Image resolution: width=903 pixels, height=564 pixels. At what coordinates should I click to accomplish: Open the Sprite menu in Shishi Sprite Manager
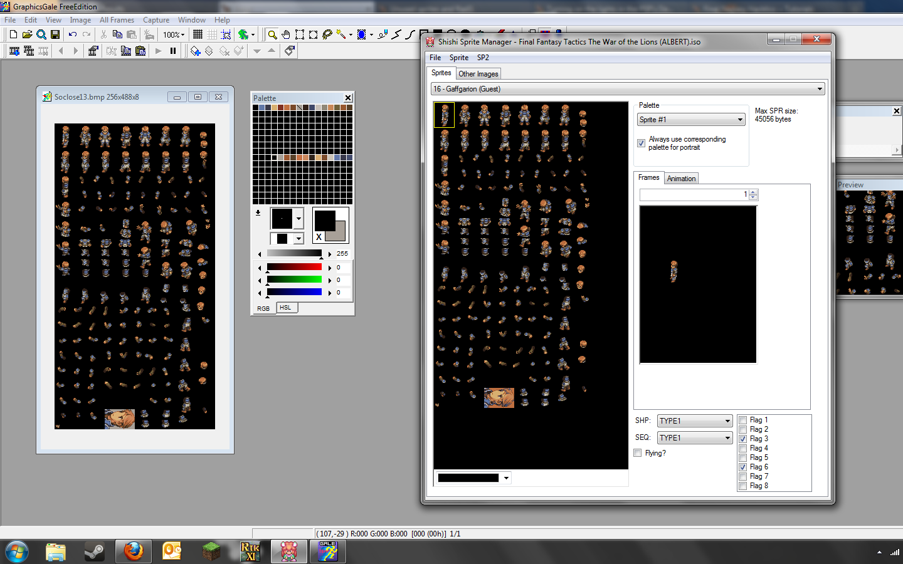coord(459,58)
